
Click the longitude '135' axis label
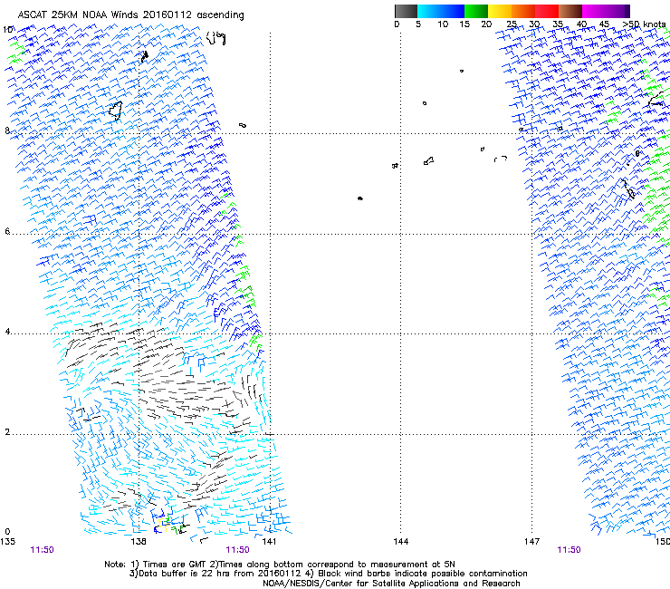coord(7,542)
